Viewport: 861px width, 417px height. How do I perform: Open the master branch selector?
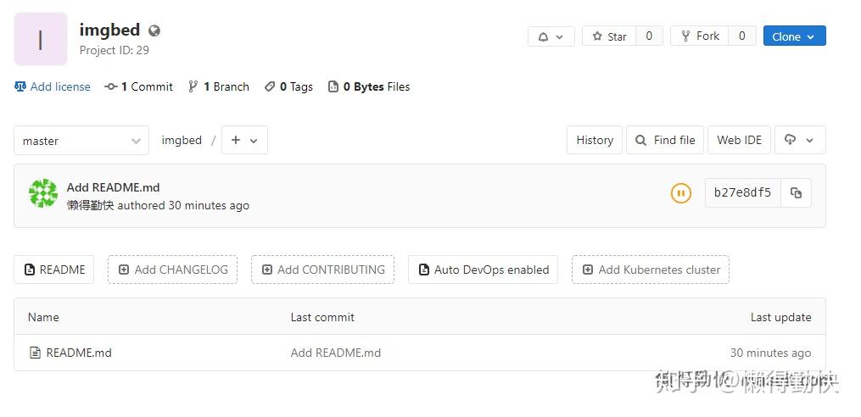(81, 141)
